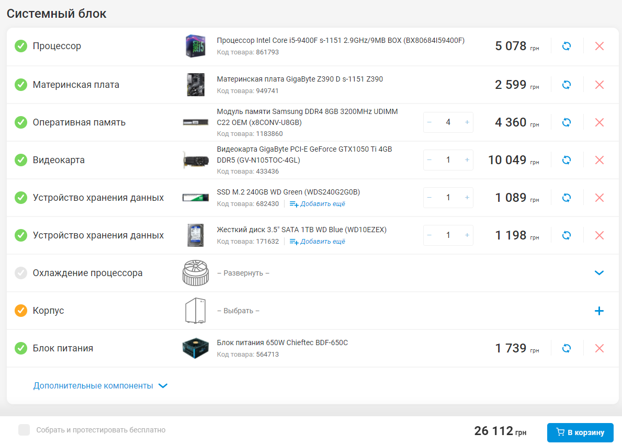Open the Samsung DDR4 memory thumbnail
The height and width of the screenshot is (445, 622).
click(196, 122)
